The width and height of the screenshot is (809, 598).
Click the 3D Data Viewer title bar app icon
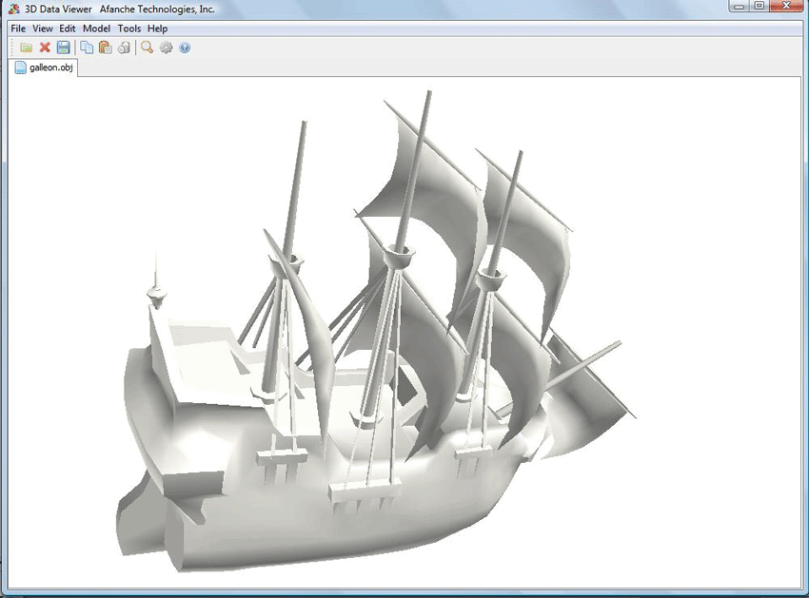[13, 9]
